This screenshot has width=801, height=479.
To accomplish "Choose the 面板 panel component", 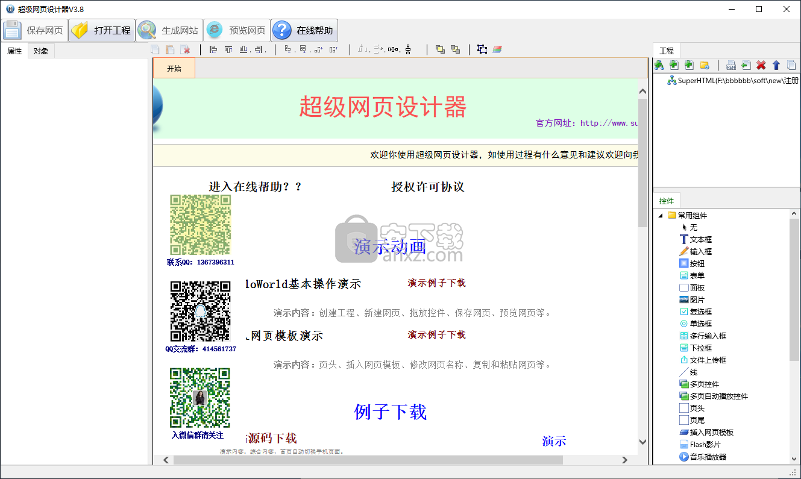I will point(692,287).
